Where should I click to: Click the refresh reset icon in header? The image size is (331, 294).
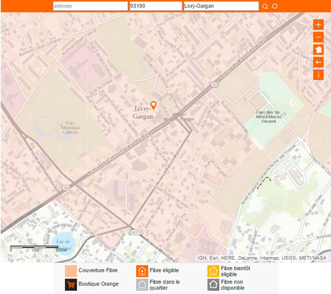(x=275, y=6)
